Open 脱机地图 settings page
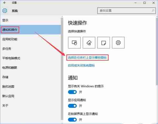 coord(31,87)
